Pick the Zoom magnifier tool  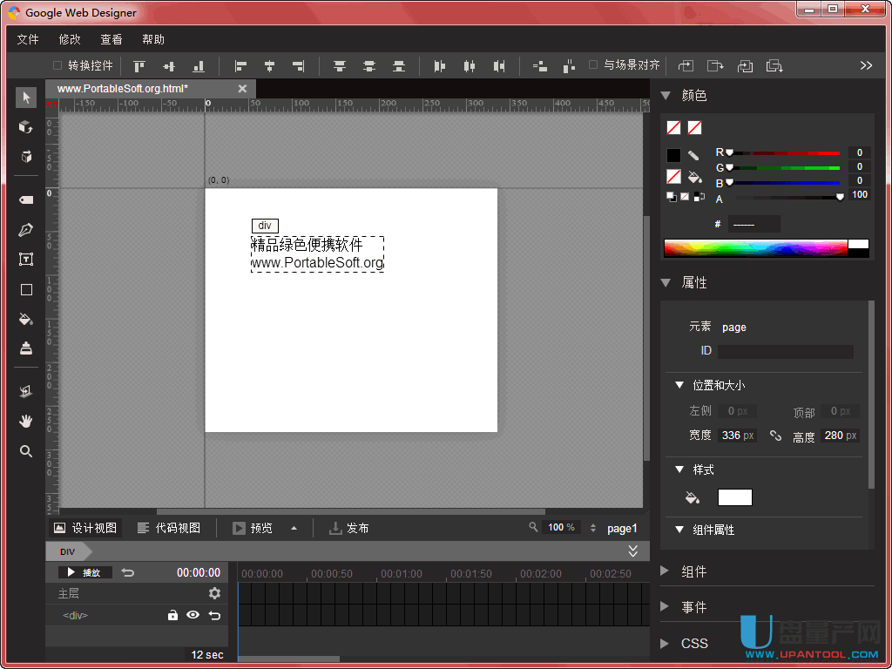pyautogui.click(x=26, y=451)
